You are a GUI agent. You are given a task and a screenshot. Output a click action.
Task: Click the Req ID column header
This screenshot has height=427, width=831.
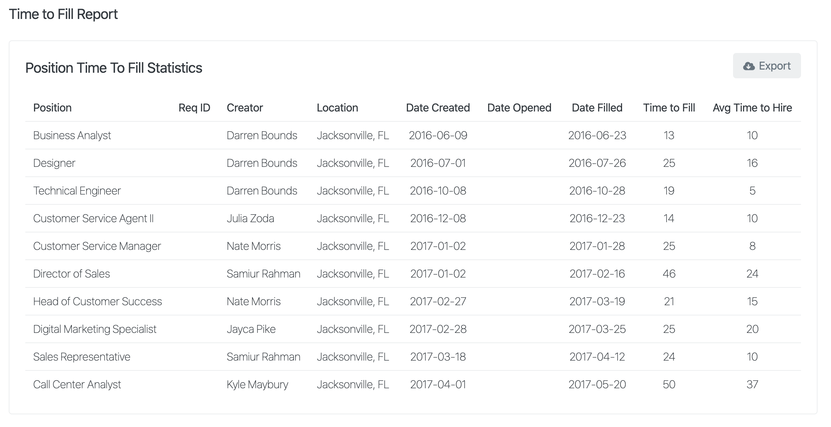point(194,108)
